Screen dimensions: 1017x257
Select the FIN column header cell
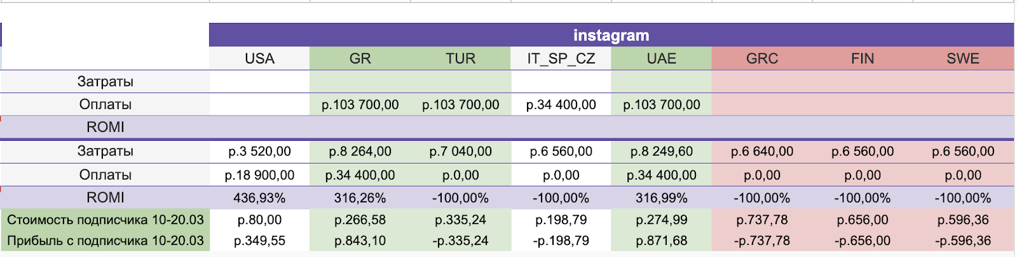pos(862,58)
